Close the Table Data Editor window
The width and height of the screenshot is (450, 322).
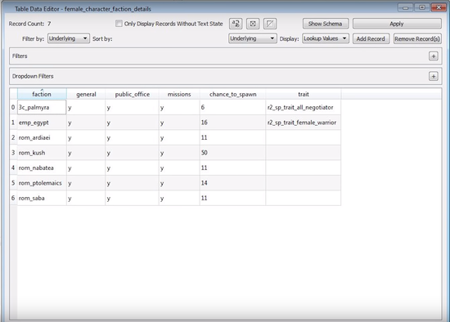click(x=439, y=7)
